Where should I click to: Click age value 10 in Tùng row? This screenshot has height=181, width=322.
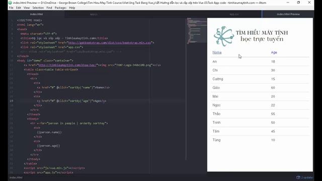[273, 140]
